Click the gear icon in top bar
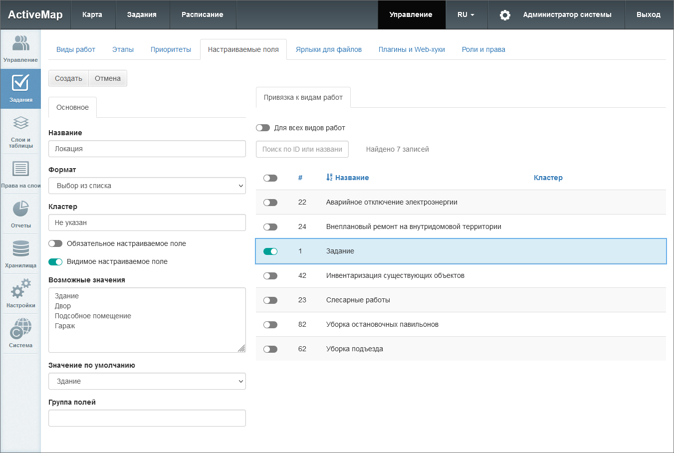Viewport: 674px width, 453px height. (505, 15)
